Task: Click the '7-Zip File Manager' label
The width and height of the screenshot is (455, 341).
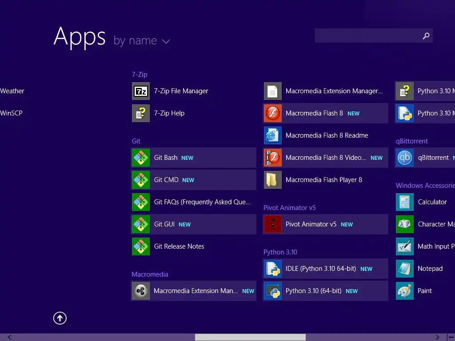Action: pyautogui.click(x=181, y=91)
